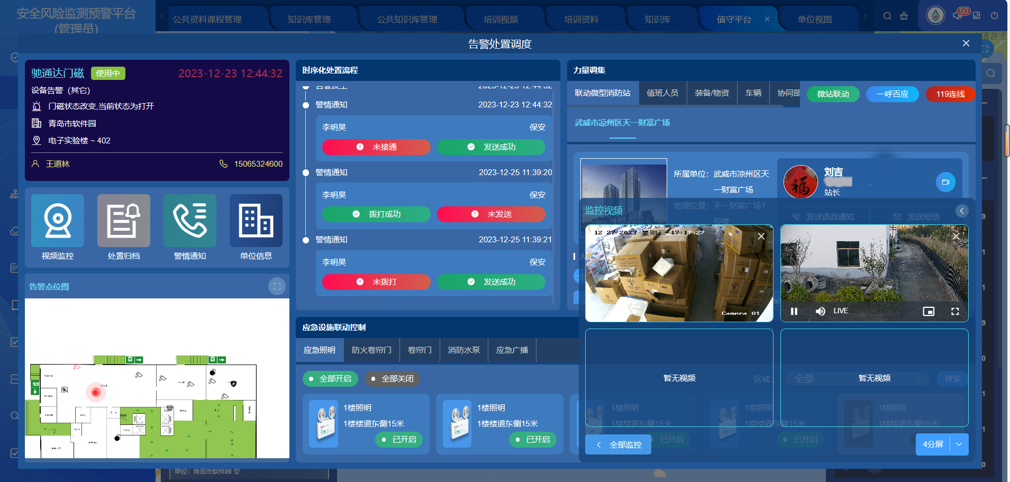1010x482 pixels.
Task: Select 武威市凉州区天一财富广场 station tab
Action: tap(622, 123)
